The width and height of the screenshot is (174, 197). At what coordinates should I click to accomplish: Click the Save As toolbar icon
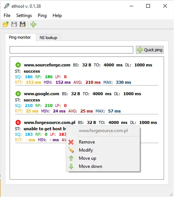point(23,24)
